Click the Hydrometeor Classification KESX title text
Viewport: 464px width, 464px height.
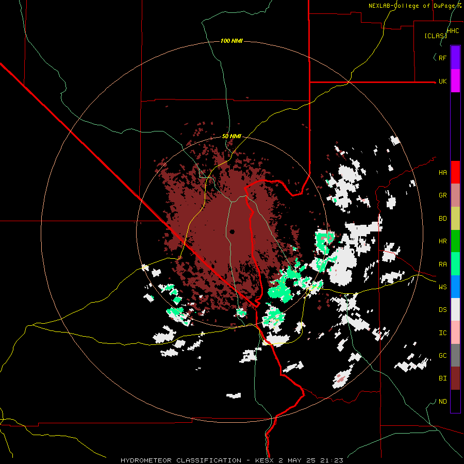pyautogui.click(x=231, y=460)
